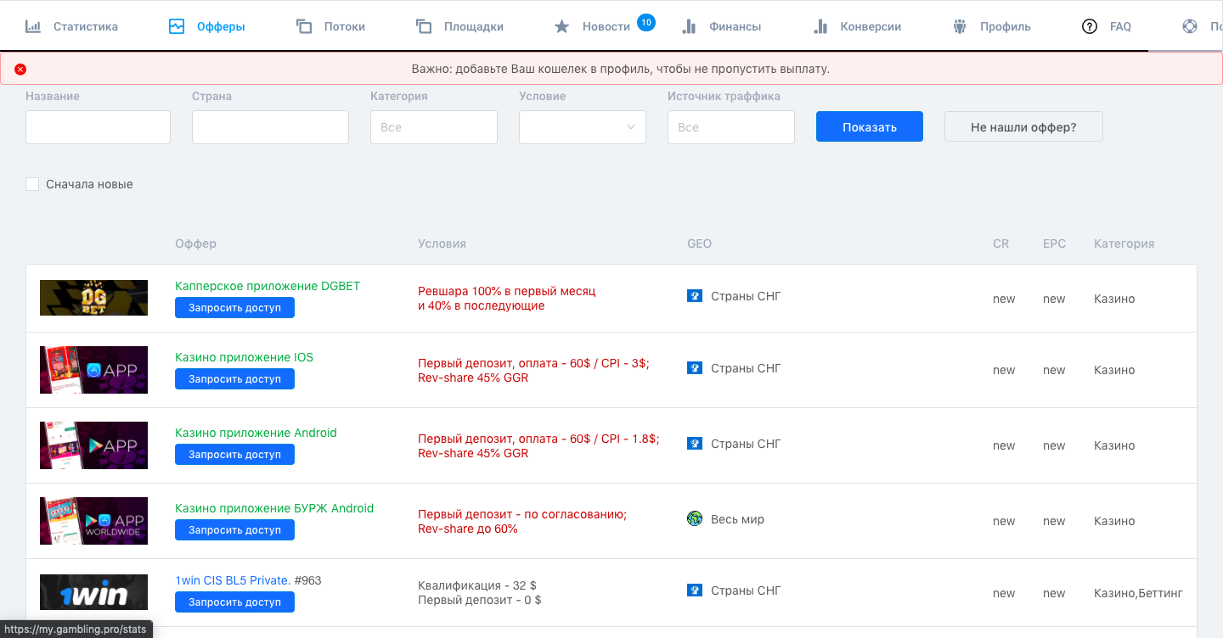Click the Казино,Беттинг category text
This screenshot has width=1223, height=638.
coord(1138,593)
